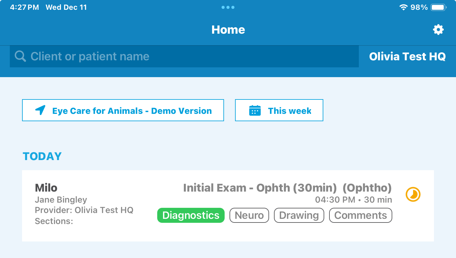Open the Olivia Test HQ provider selector
This screenshot has width=456, height=258.
[408, 56]
